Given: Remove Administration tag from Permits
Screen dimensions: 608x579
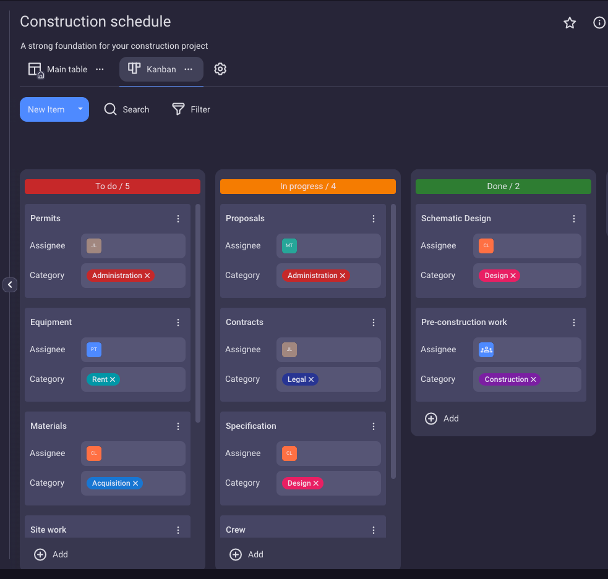Looking at the screenshot, I should (147, 276).
